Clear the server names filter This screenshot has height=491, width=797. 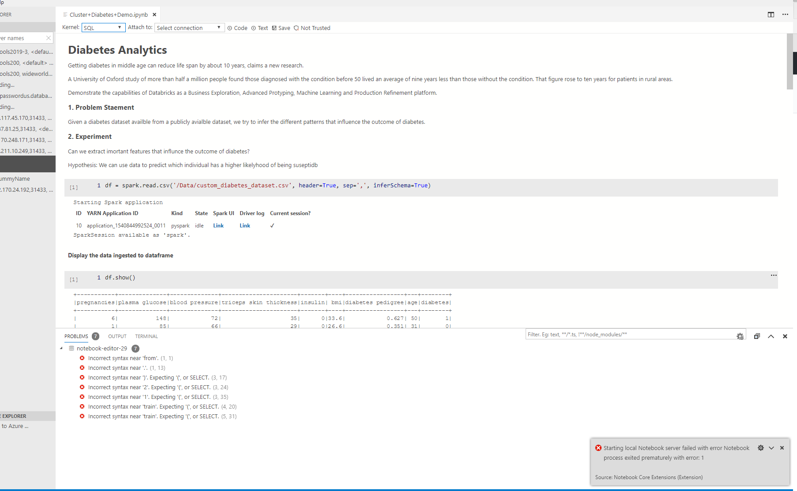pos(49,38)
